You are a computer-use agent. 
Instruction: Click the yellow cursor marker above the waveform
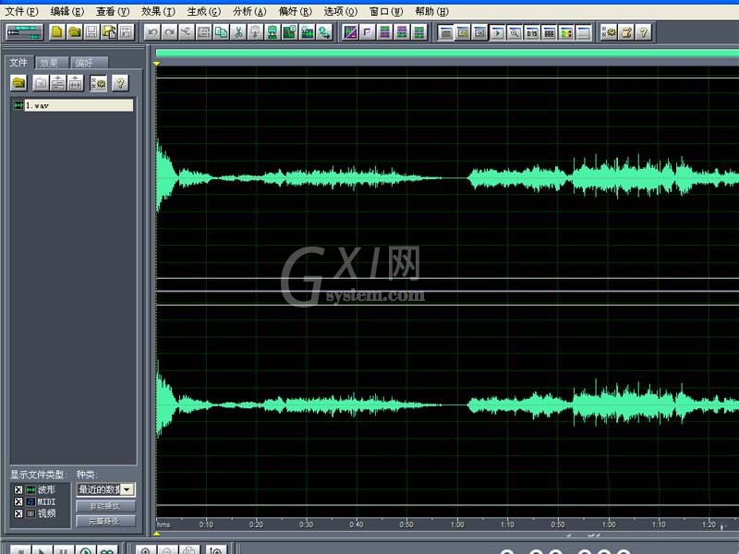156,63
